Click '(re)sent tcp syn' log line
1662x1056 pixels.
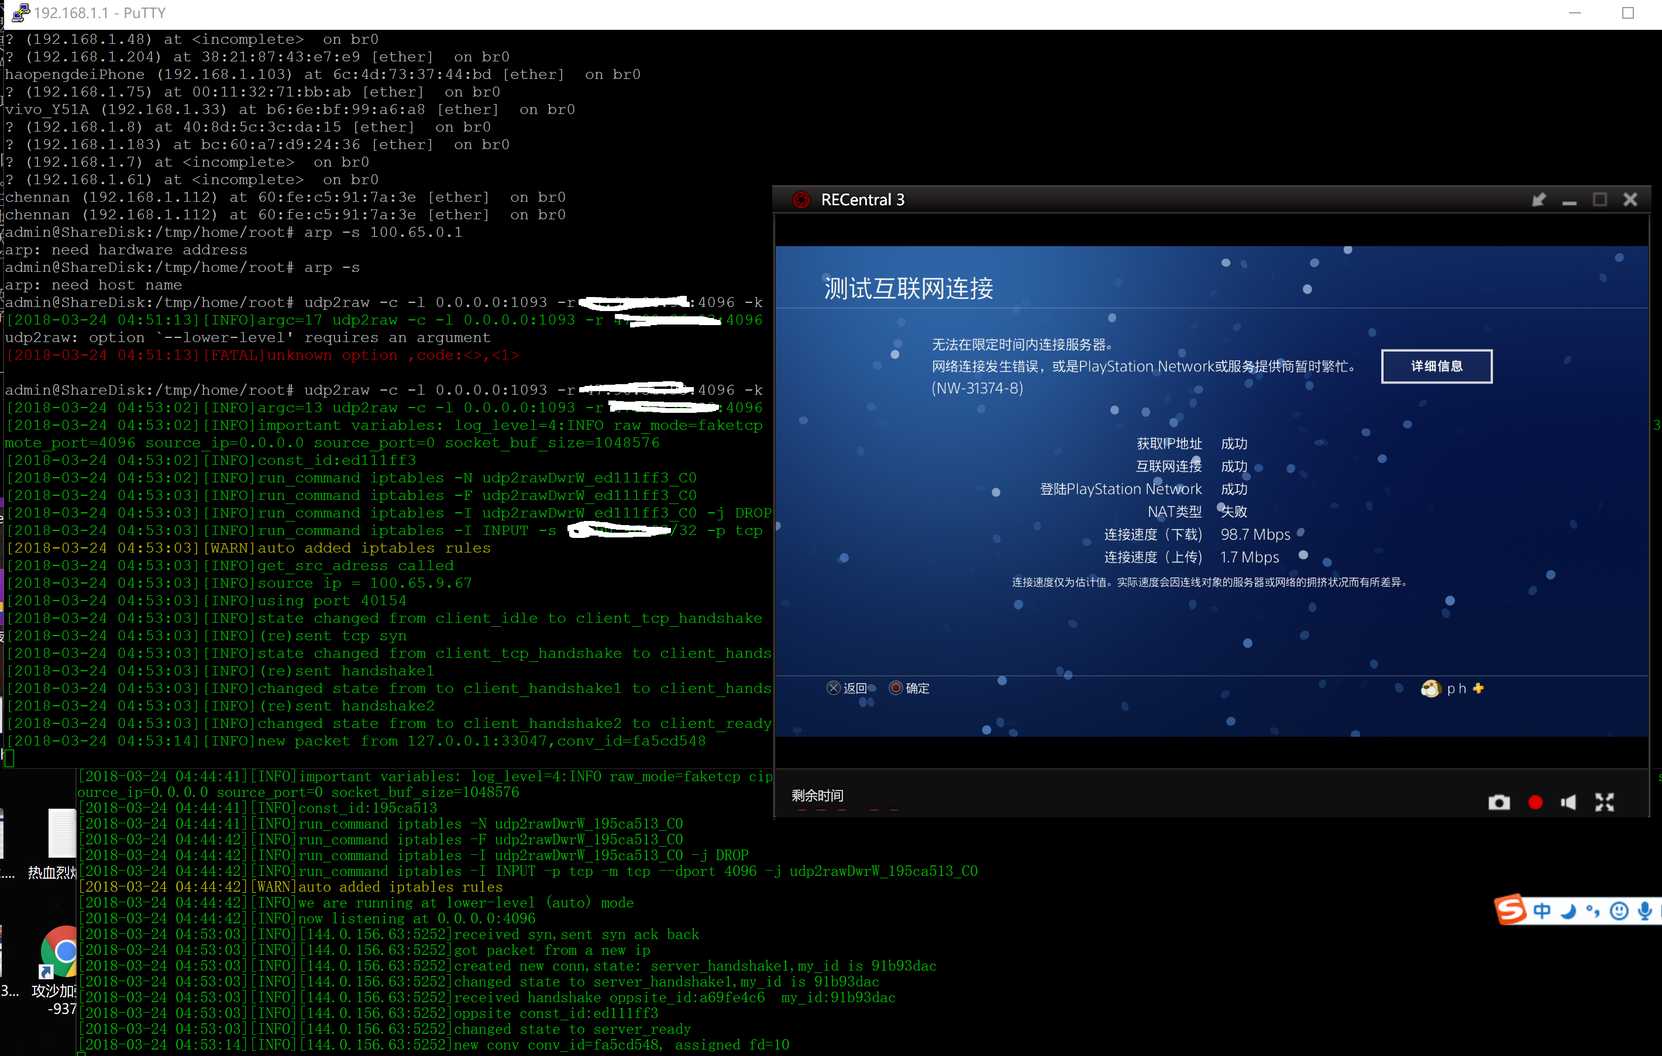(x=207, y=636)
